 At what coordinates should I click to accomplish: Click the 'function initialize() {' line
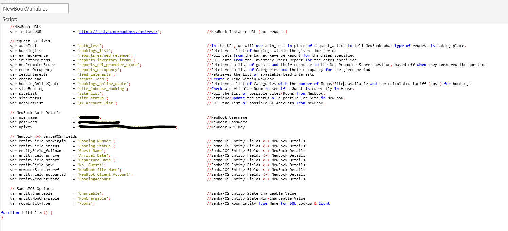(x=27, y=213)
